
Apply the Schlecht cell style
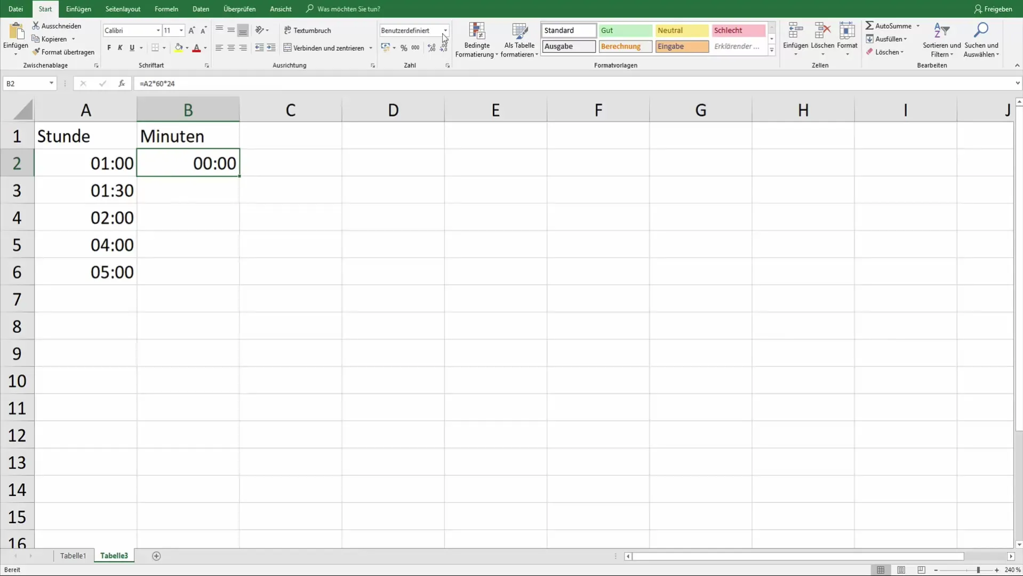[738, 30]
